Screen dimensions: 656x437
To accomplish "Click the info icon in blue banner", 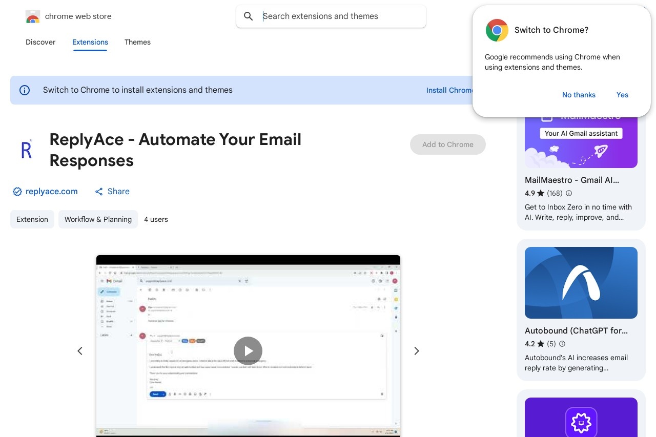I will [25, 90].
